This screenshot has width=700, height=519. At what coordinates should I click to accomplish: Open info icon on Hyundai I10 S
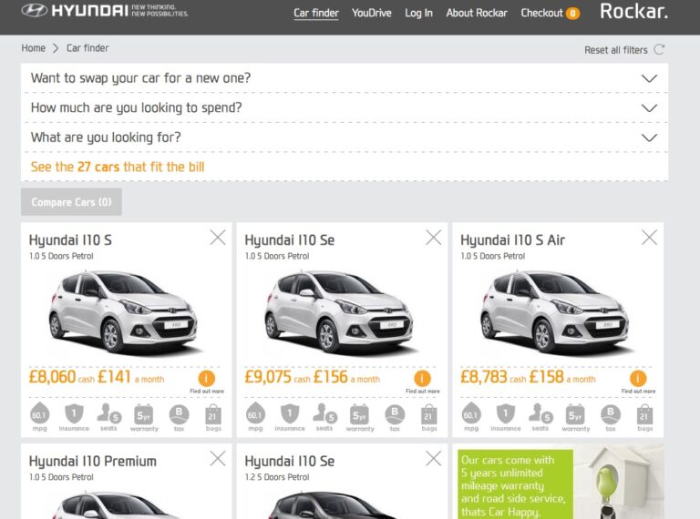pyautogui.click(x=206, y=379)
